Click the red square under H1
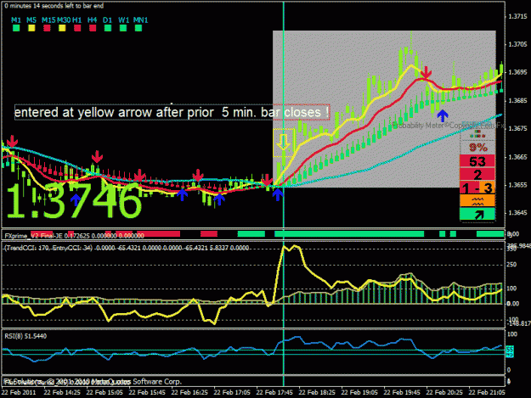The width and height of the screenshot is (531, 398). click(x=77, y=28)
